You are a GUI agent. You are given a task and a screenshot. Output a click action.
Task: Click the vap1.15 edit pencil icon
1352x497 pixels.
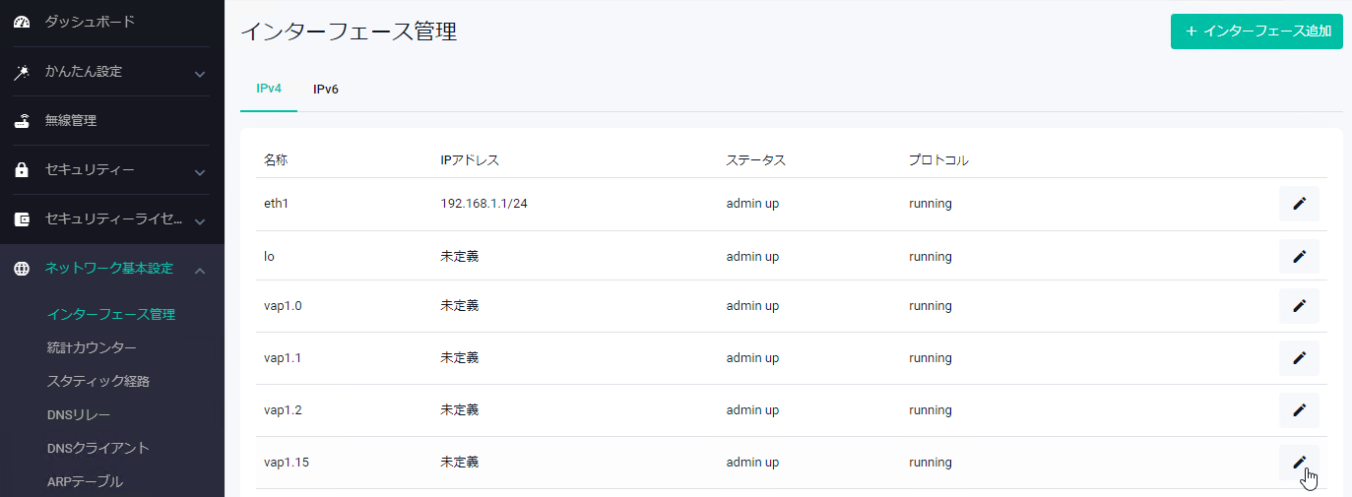[1298, 463]
